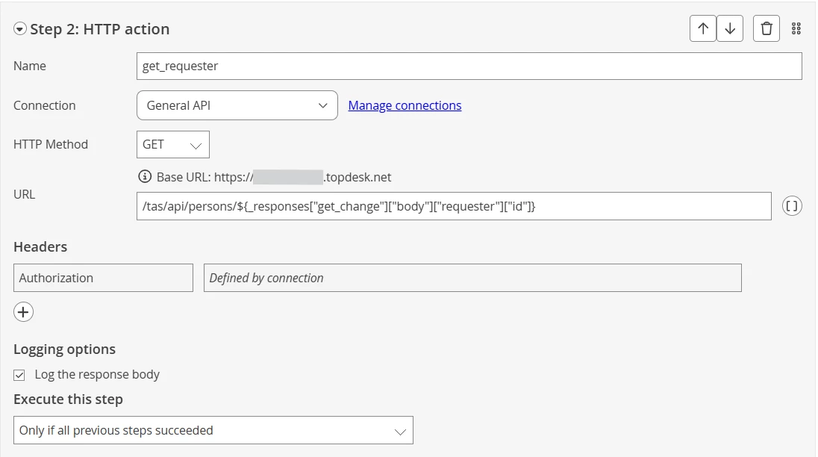Collapse the Step 2 HTTP action section
This screenshot has width=818, height=457.
(x=20, y=28)
